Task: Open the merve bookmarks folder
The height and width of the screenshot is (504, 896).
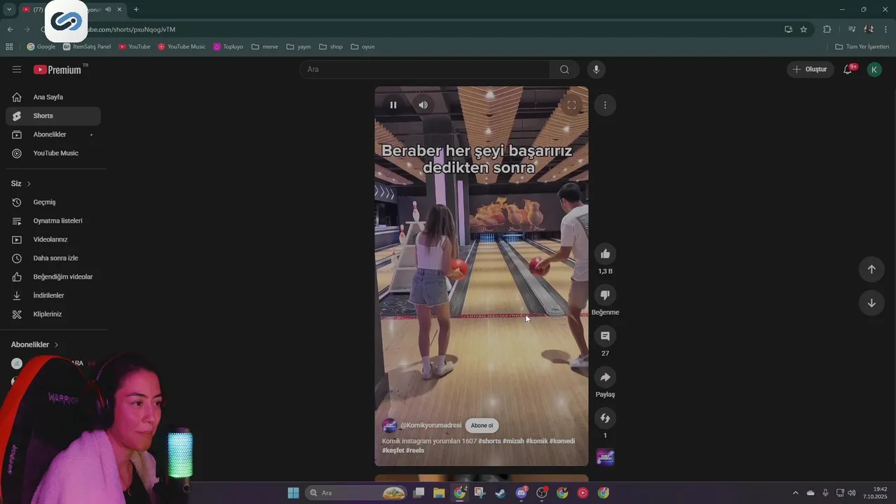Action: 265,47
